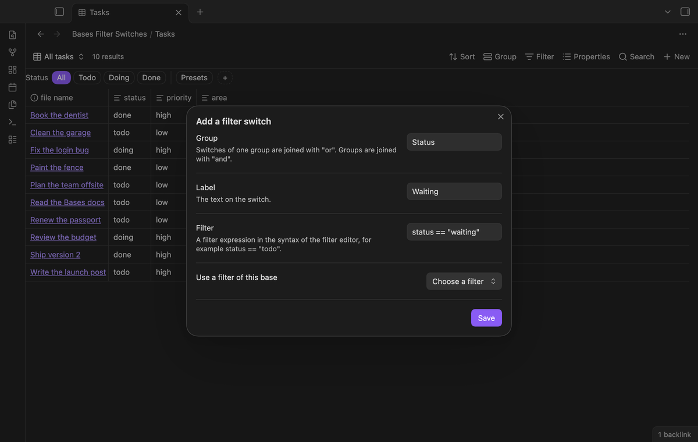Open the Clean the garage note
The height and width of the screenshot is (442, 698).
[60, 133]
